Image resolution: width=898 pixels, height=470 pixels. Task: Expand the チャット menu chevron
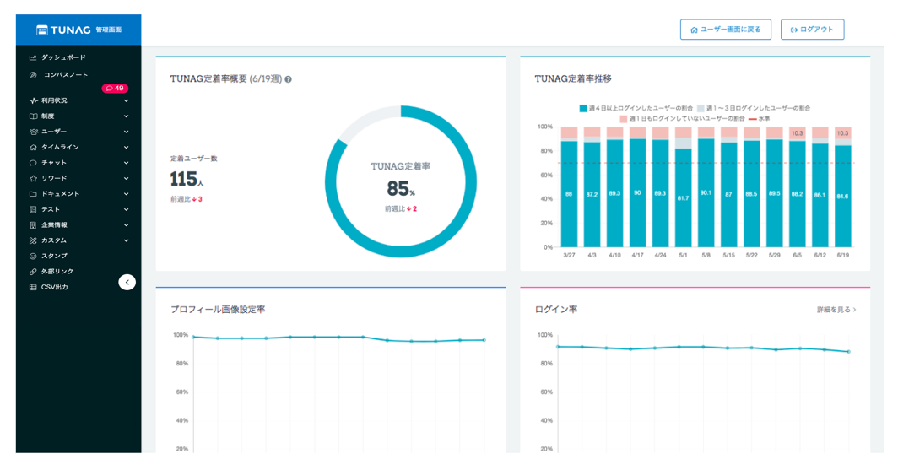tap(126, 163)
